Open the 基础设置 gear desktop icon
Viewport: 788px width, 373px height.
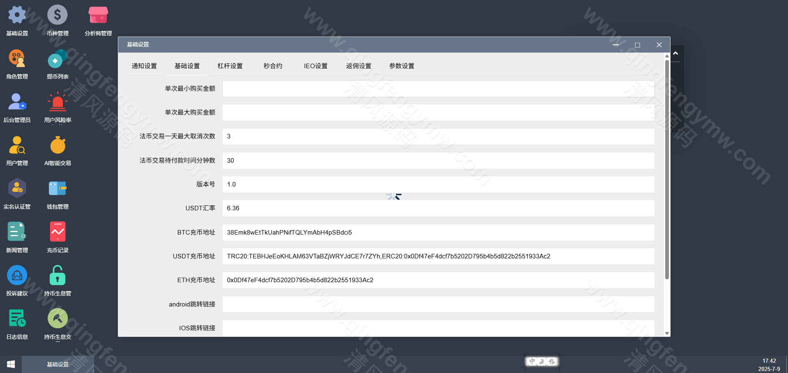click(17, 15)
